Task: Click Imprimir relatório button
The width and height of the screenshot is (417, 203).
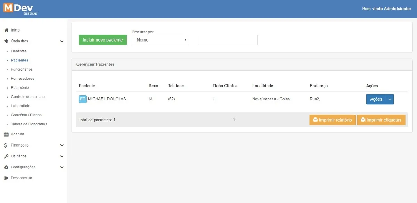Action: pos(333,120)
